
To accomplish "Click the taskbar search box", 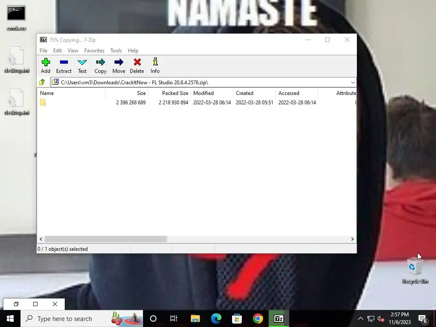I will coord(82,318).
